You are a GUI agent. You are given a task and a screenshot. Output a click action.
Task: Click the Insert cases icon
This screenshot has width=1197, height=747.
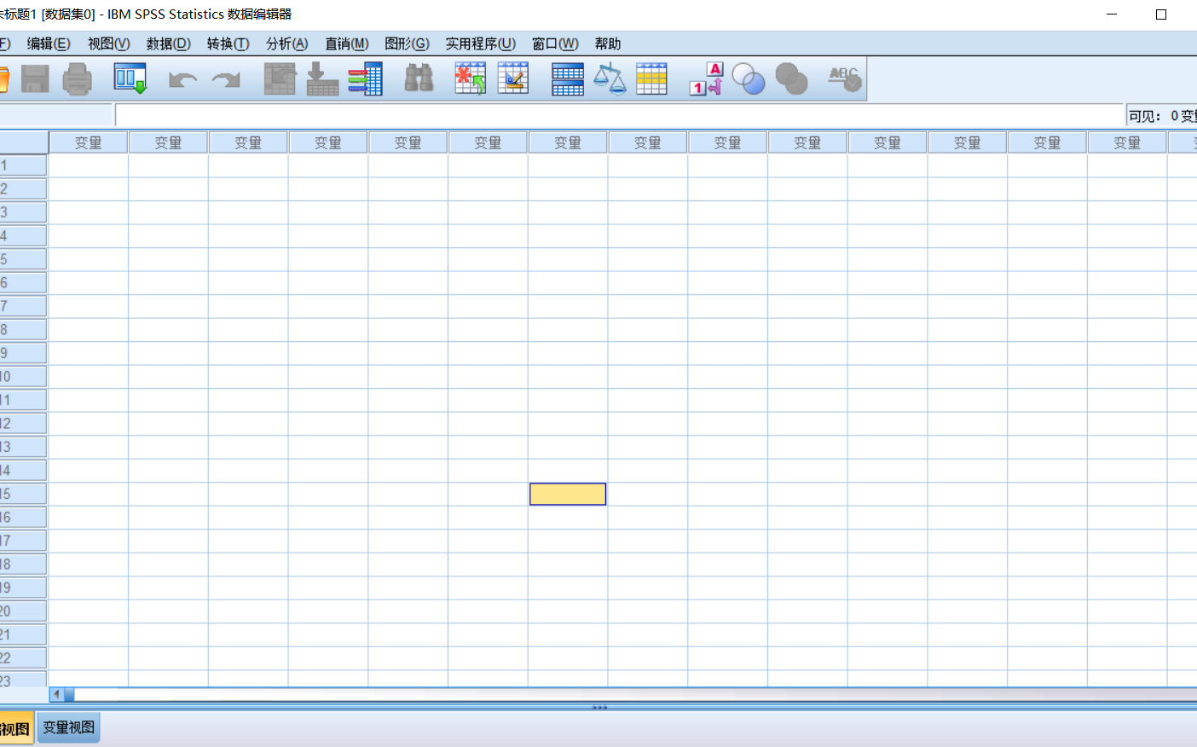[470, 79]
